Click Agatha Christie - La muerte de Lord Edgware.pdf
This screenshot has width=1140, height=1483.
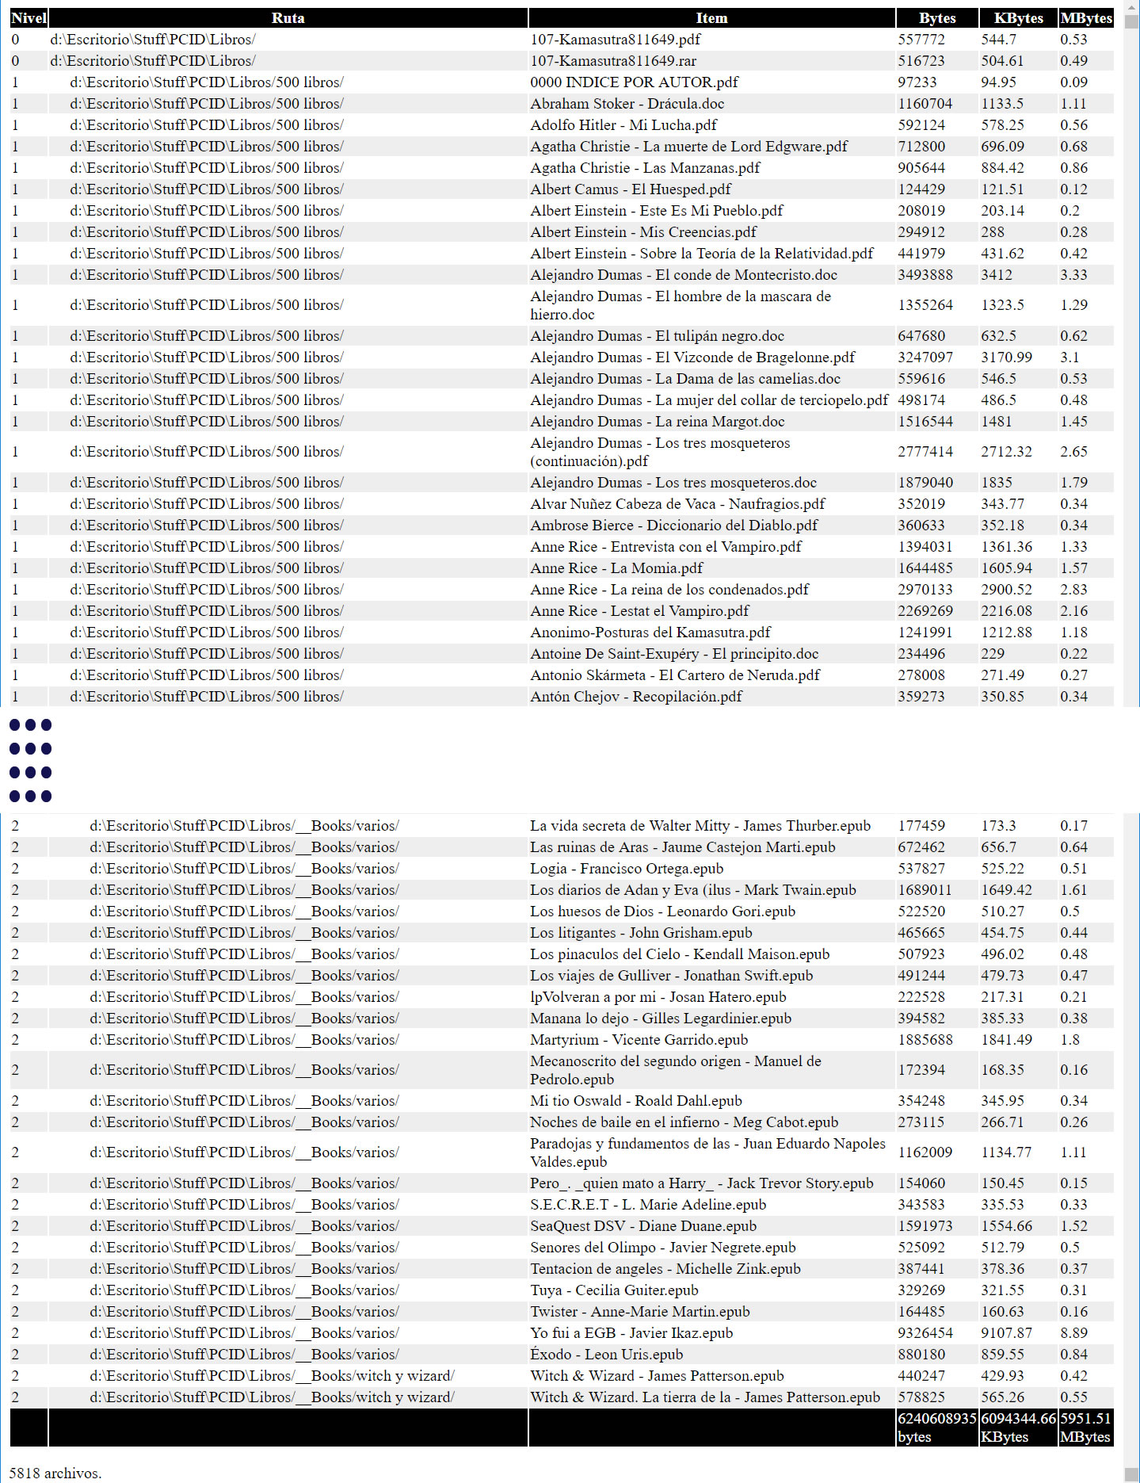[x=689, y=147]
